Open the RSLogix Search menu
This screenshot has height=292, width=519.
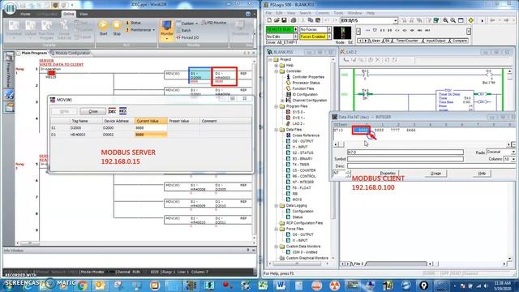coord(305,13)
